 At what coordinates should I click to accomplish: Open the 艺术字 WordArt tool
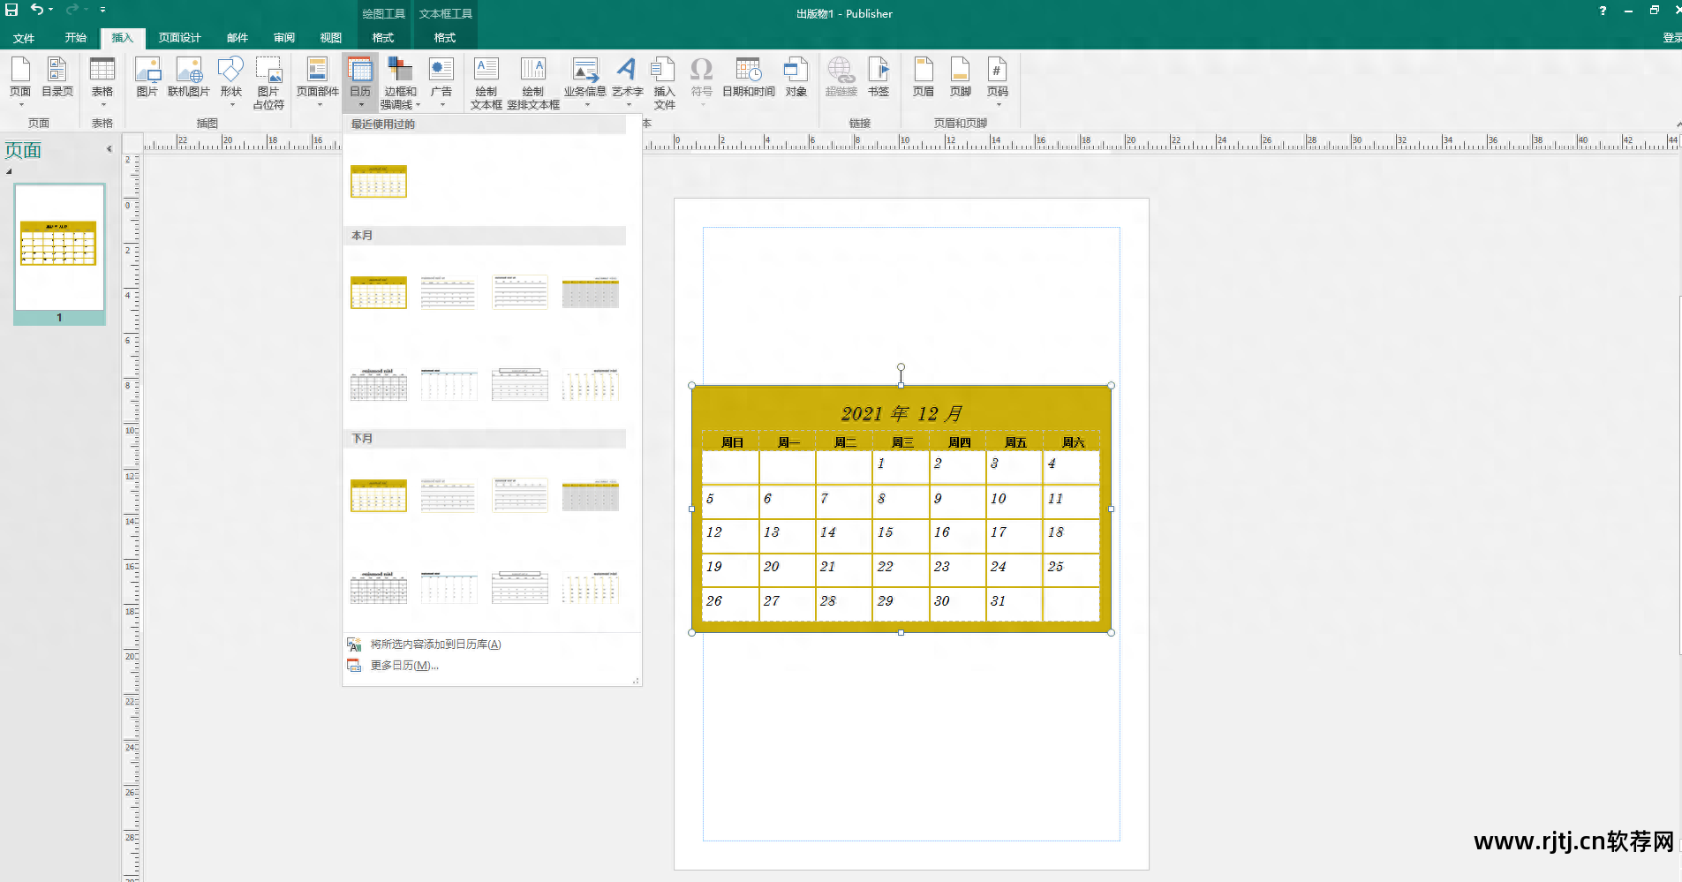[627, 77]
